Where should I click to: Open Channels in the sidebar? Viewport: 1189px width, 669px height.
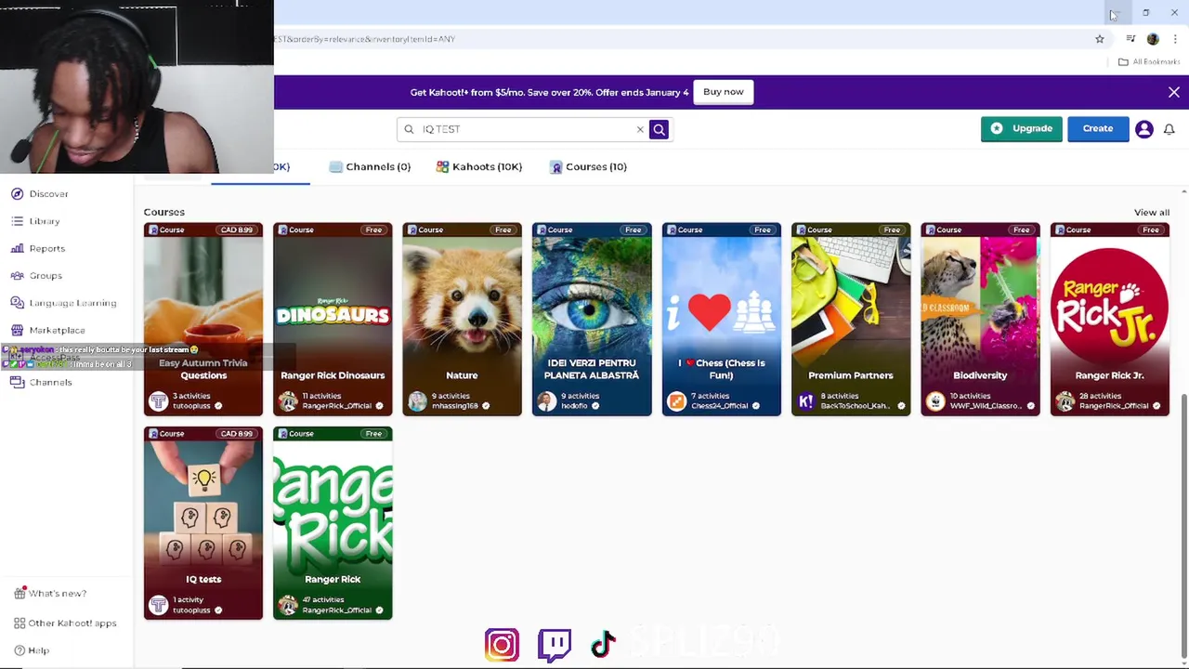coord(42,383)
